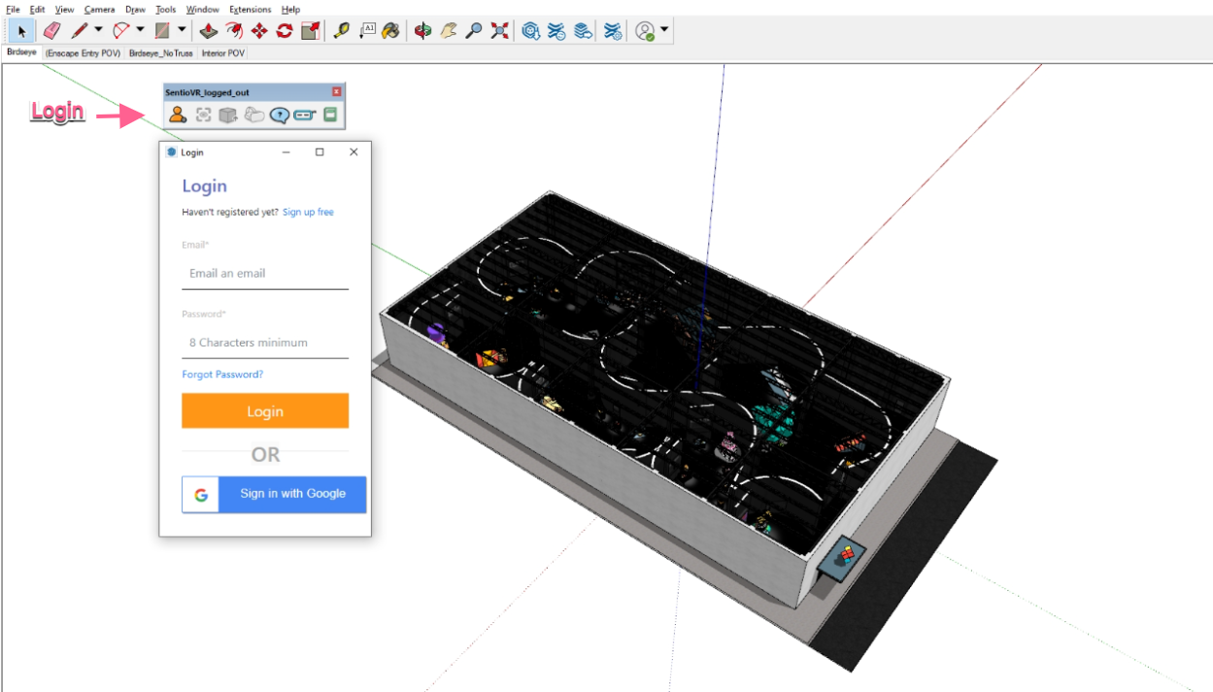Click Sign in with Google button
Screen dimensions: 1213x692
tap(274, 494)
